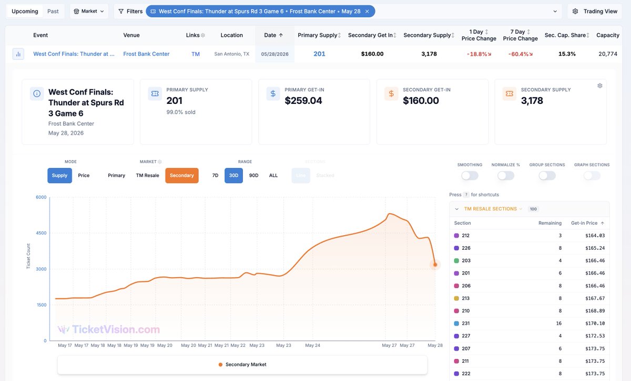Sort by 1 Day Price Change

coord(486,31)
